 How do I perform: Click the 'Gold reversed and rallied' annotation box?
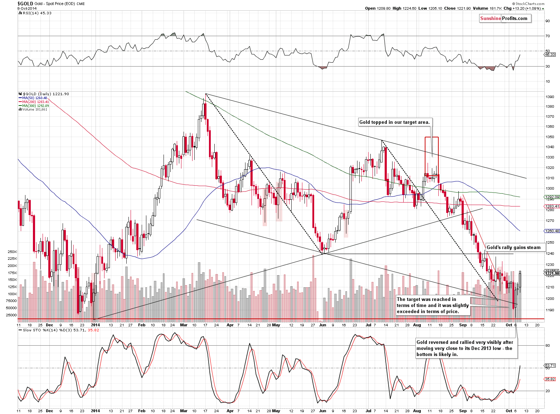click(x=466, y=348)
